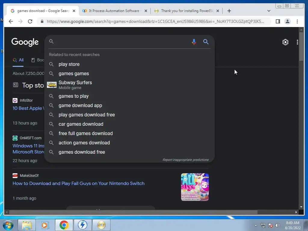Close the PowerISO thank you tab
This screenshot has height=231, width=308.
[x=218, y=11]
